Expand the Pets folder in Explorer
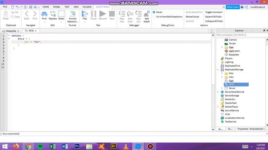The width and height of the screenshot is (268, 150). 222,73
